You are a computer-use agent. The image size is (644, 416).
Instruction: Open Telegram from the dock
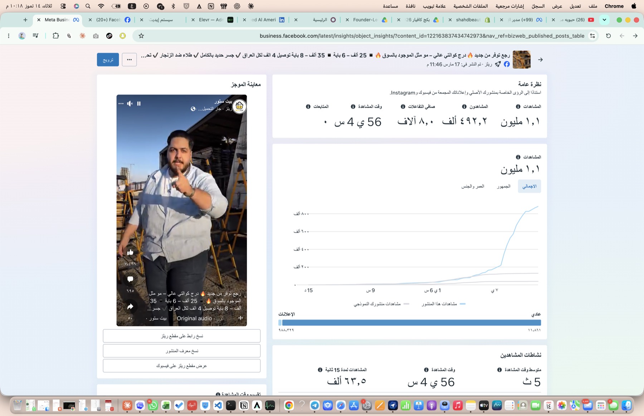pyautogui.click(x=314, y=405)
